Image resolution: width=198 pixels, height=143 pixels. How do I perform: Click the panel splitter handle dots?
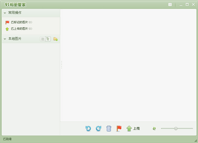[61, 65]
